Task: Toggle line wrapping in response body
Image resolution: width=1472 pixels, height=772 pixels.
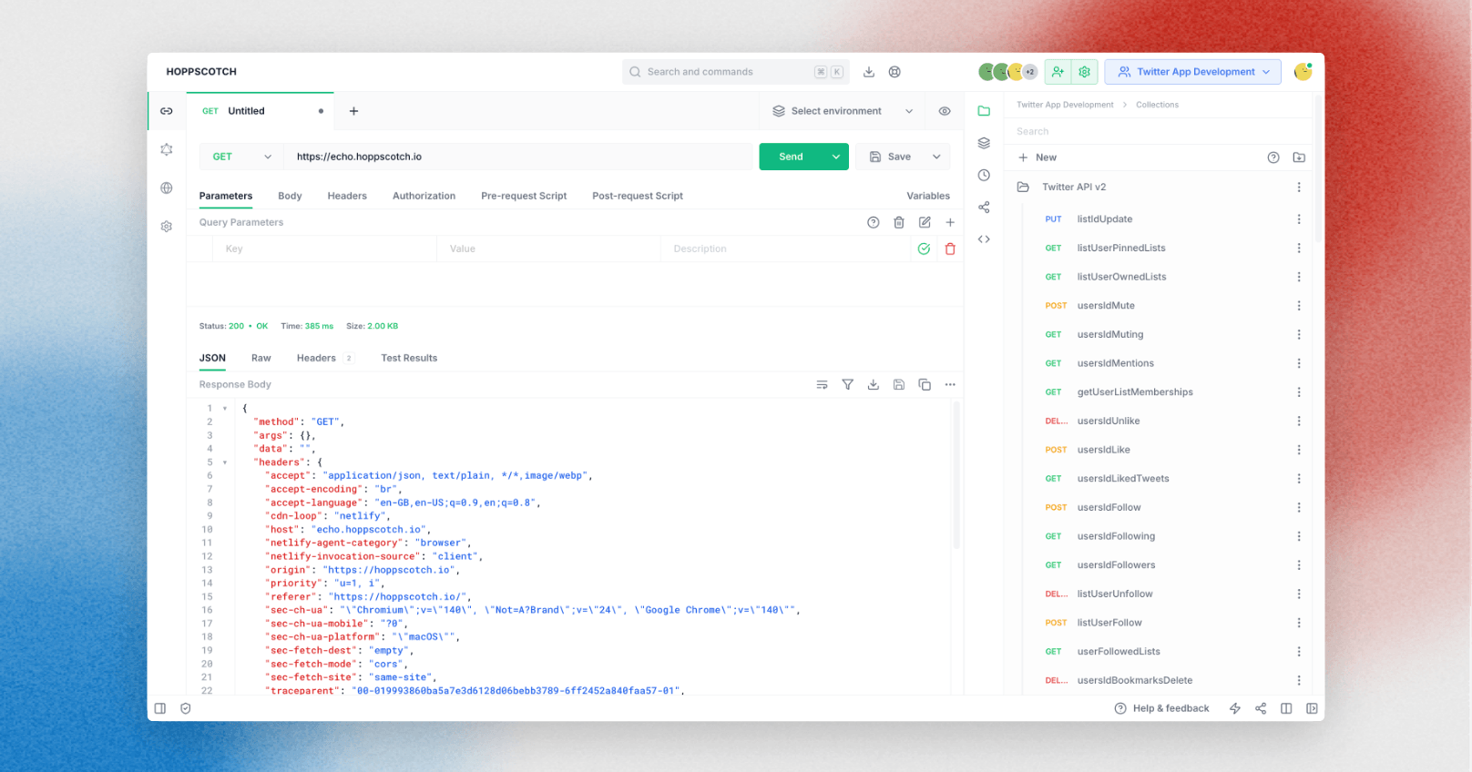Action: (822, 385)
